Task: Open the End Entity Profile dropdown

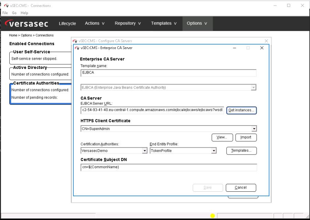Action: tap(214, 151)
